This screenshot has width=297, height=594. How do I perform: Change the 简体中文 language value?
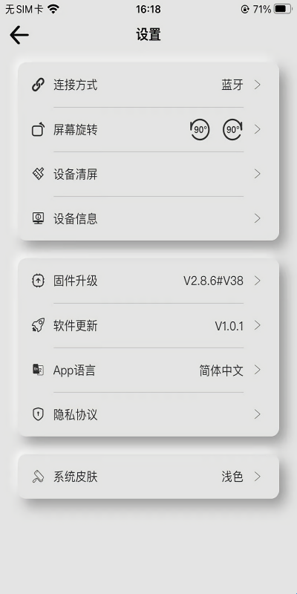(x=221, y=370)
